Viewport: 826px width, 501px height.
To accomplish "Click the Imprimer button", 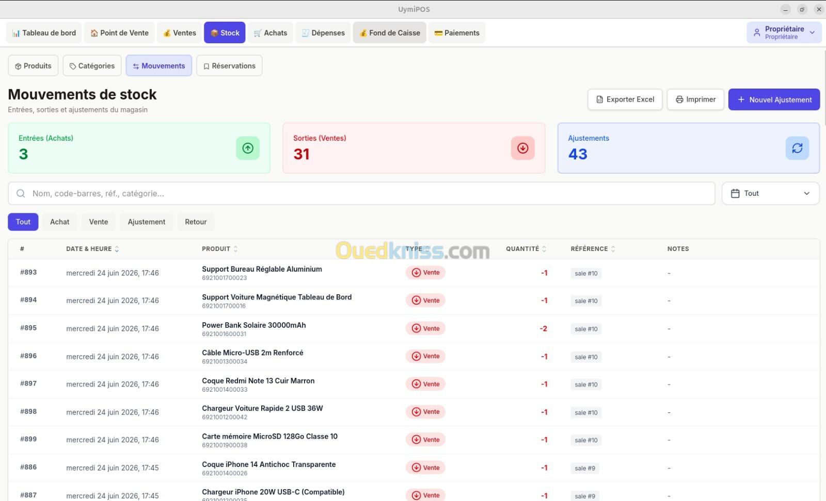I will click(695, 99).
